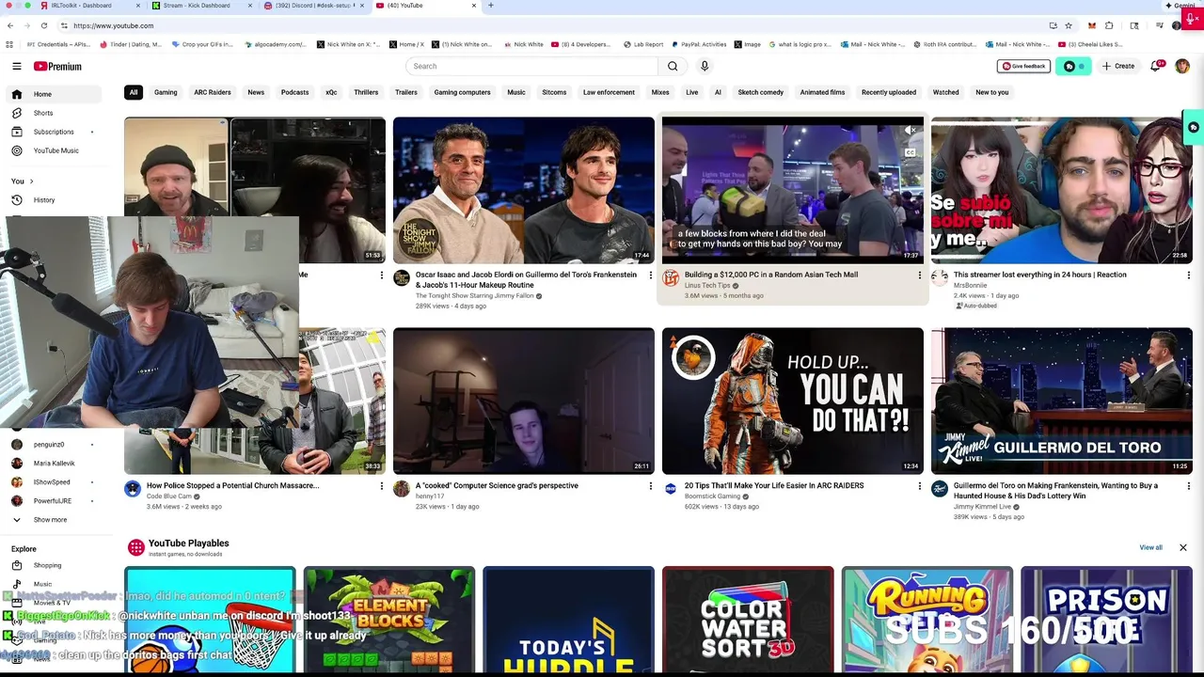
Task: Open Color Water Sort 3D playable
Action: (x=748, y=620)
